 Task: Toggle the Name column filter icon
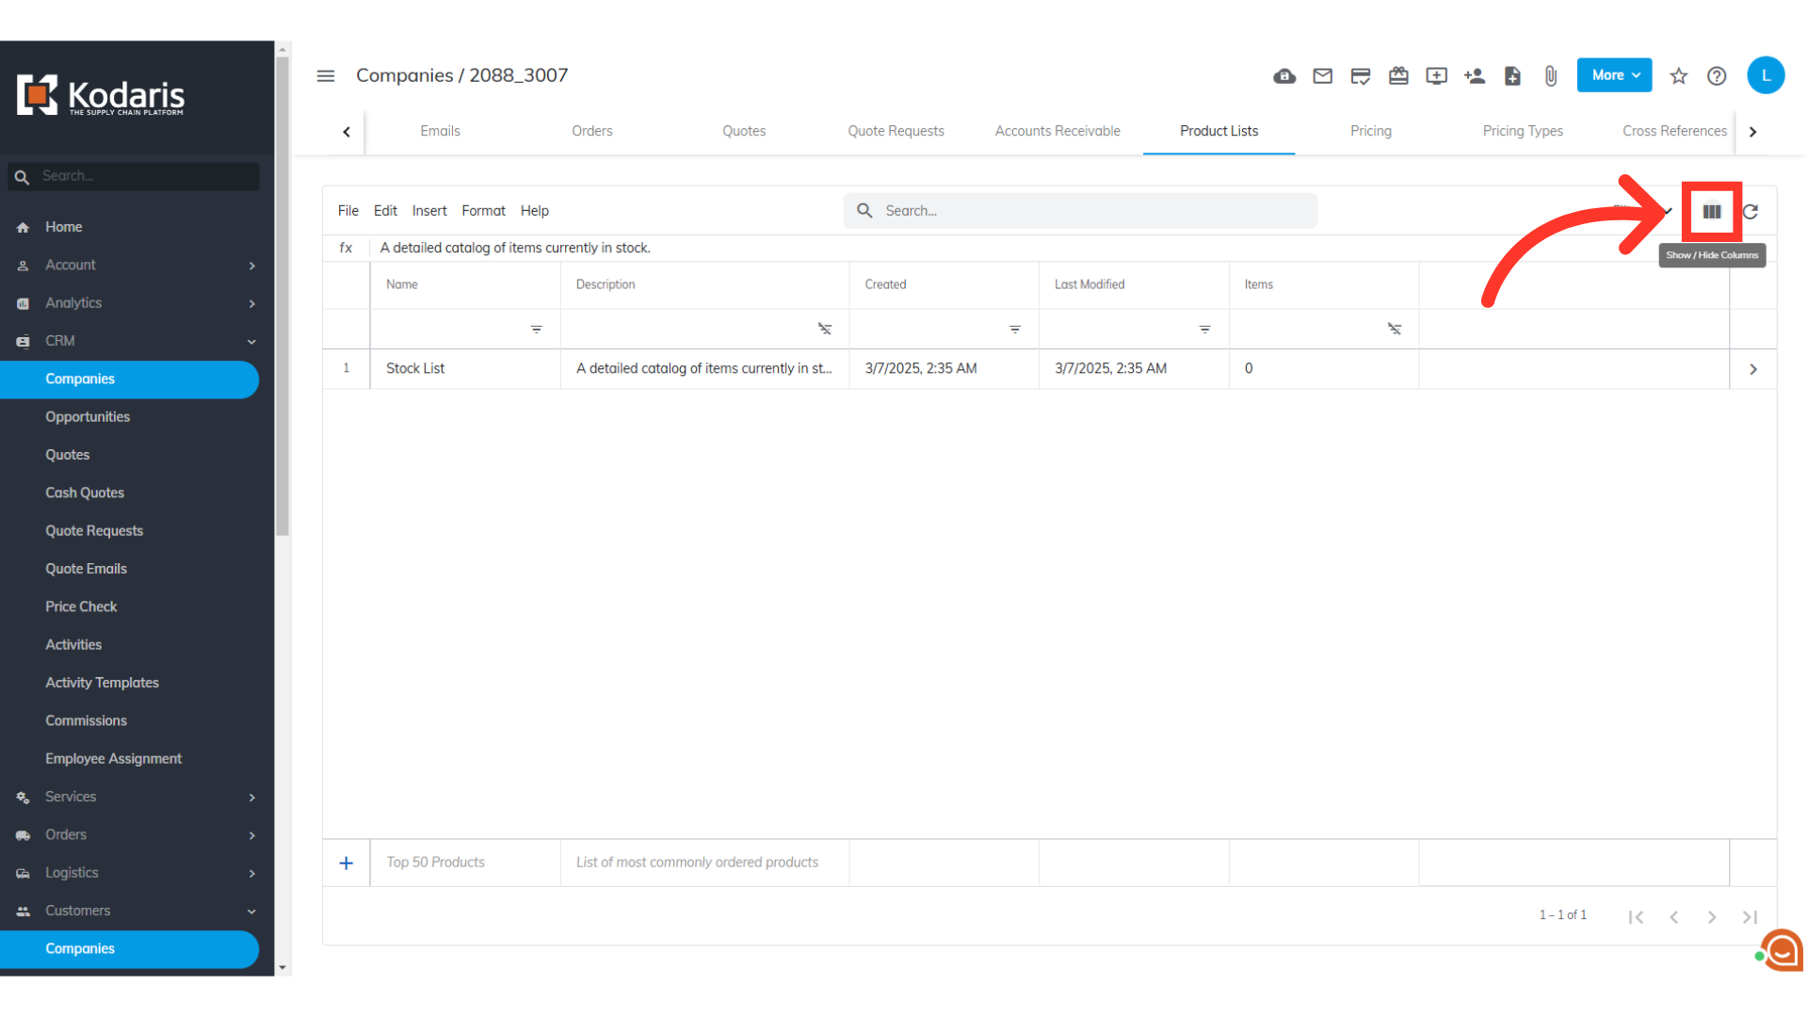tap(536, 330)
